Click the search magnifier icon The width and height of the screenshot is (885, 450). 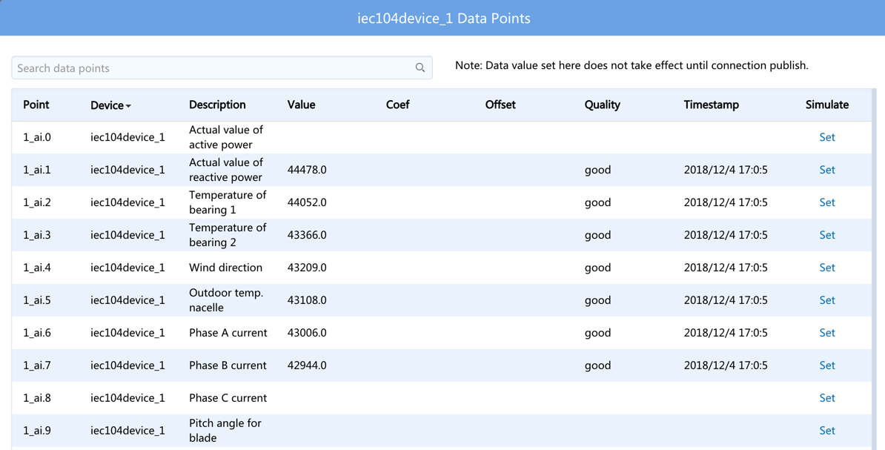click(x=420, y=67)
